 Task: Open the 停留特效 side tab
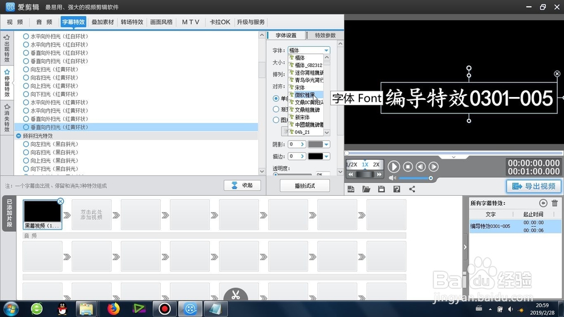7,83
